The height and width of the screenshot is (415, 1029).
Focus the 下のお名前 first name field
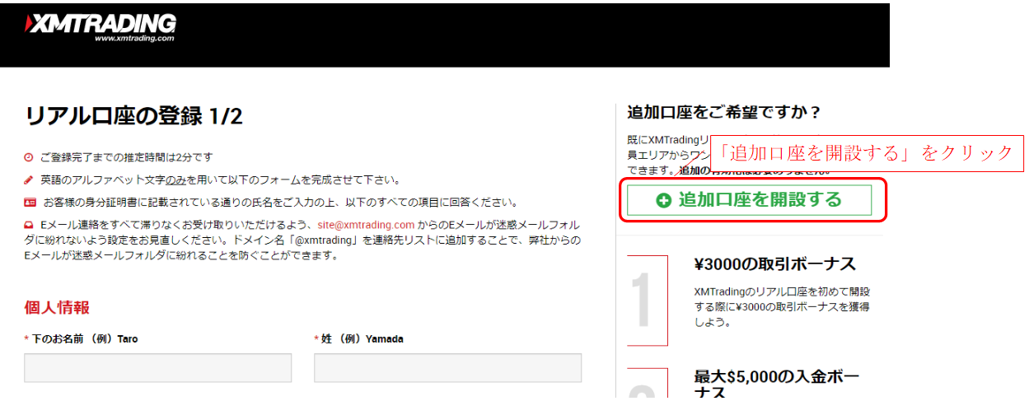(158, 368)
